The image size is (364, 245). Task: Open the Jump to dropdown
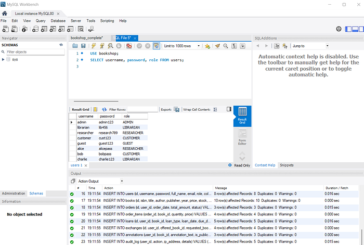310,46
